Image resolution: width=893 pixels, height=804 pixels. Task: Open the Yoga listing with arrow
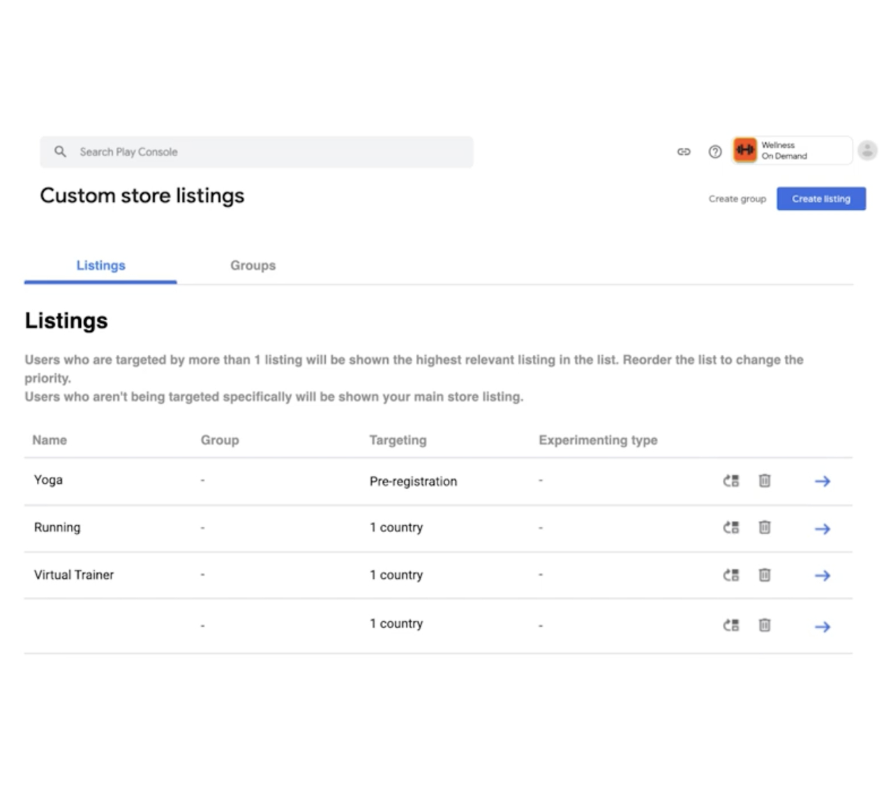pyautogui.click(x=823, y=481)
